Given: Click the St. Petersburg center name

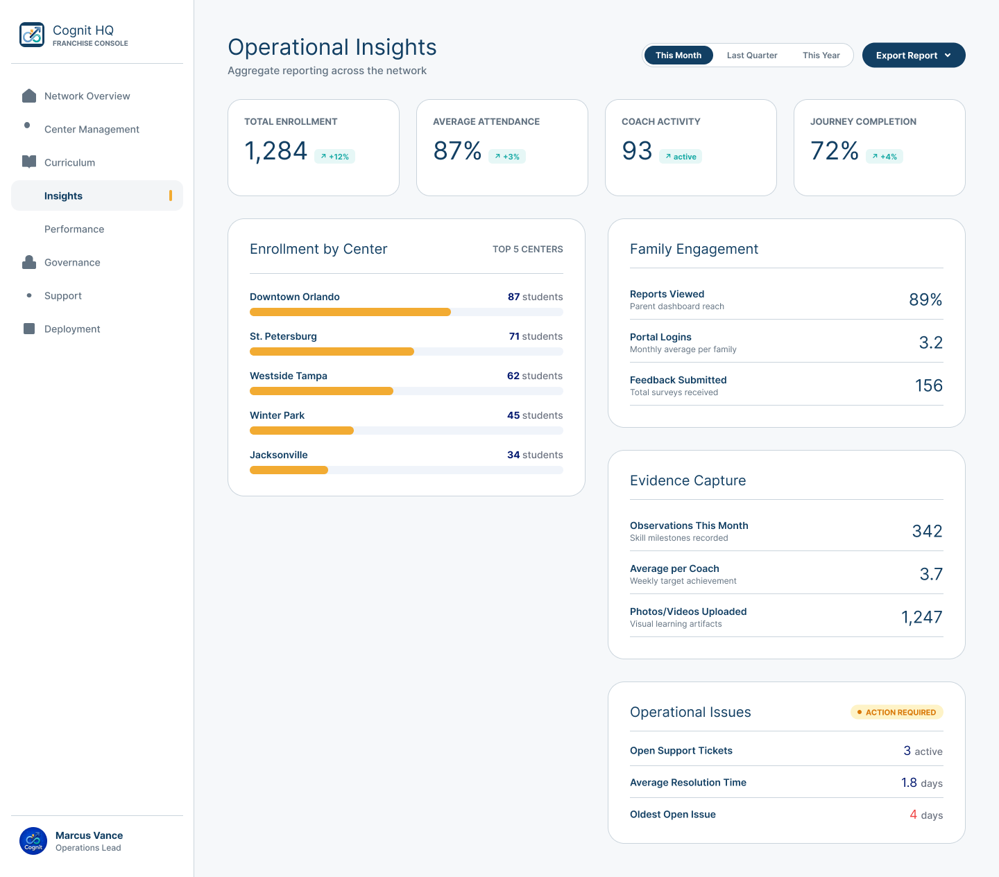Looking at the screenshot, I should click(x=283, y=336).
